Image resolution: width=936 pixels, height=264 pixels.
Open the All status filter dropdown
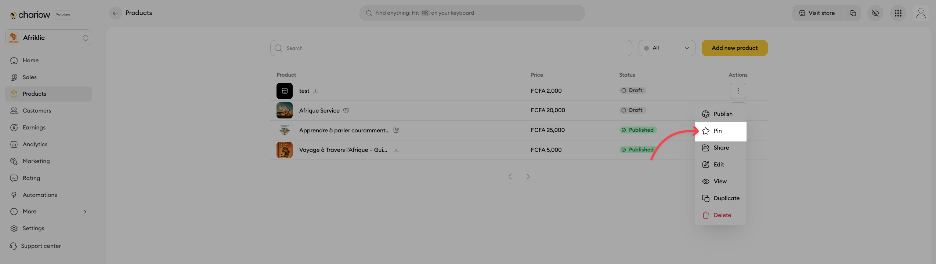pos(666,48)
